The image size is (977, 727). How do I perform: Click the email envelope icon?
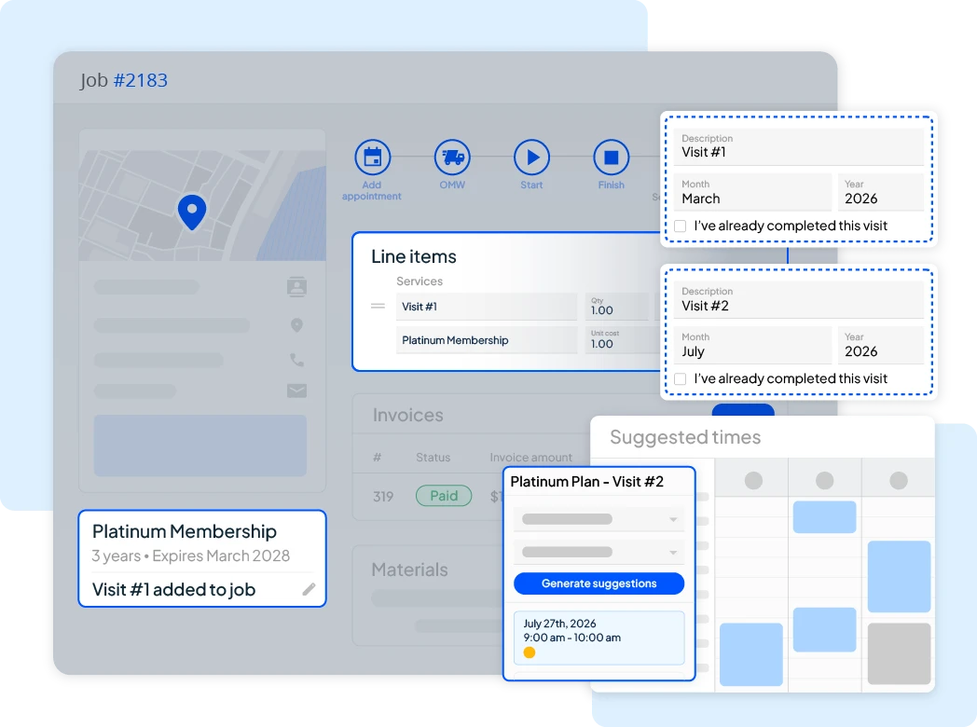coord(296,391)
